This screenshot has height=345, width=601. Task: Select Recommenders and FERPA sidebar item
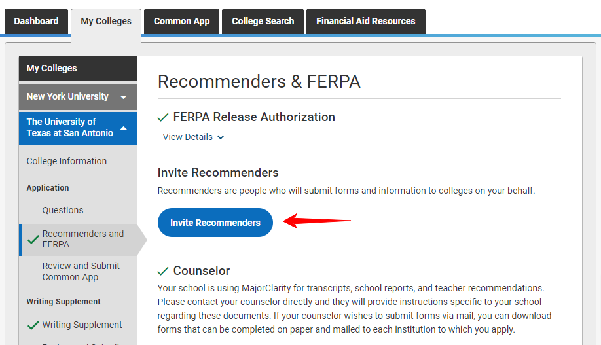pyautogui.click(x=83, y=239)
